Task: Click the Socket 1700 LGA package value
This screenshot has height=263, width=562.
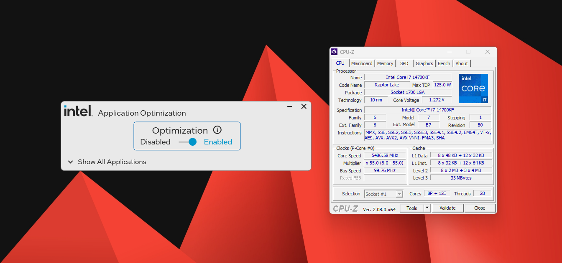Action: coord(408,92)
